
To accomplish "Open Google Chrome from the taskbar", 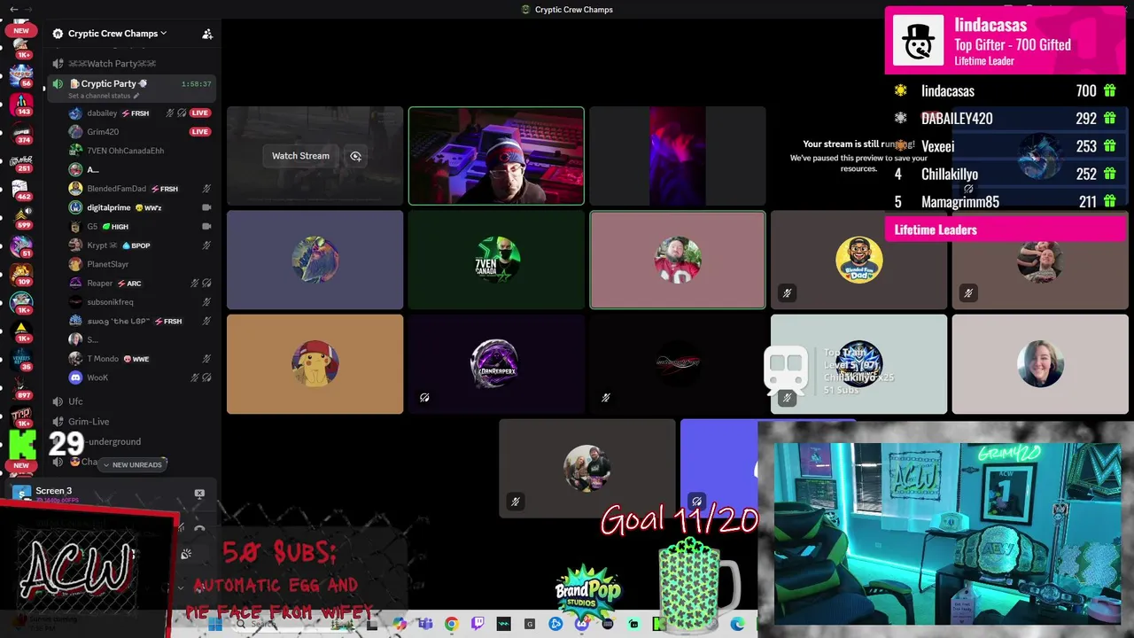I will pyautogui.click(x=452, y=624).
